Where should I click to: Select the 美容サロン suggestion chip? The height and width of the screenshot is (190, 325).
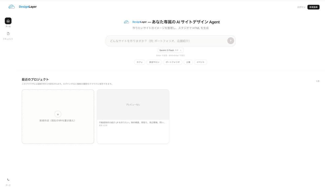coord(154,62)
